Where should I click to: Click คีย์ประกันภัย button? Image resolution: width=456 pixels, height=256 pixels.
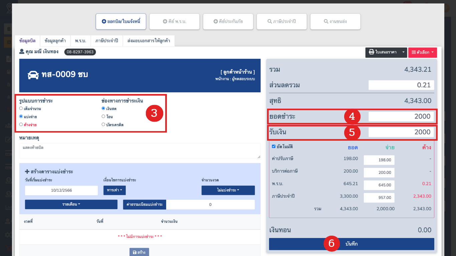click(228, 21)
